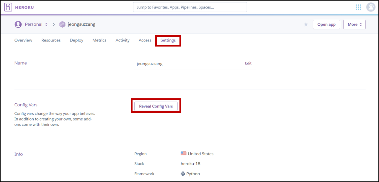The height and width of the screenshot is (182, 379).
Task: Click the Framework label
Action: pyautogui.click(x=144, y=174)
